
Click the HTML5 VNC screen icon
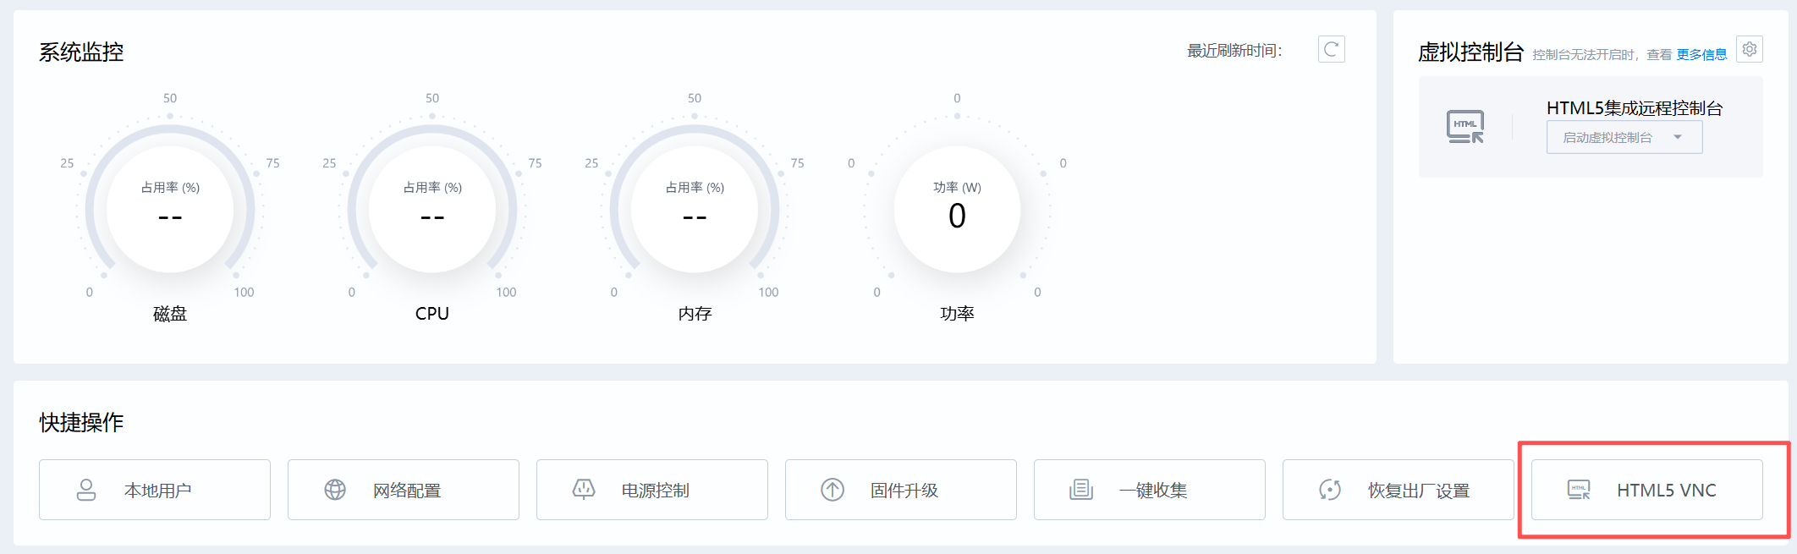[x=1579, y=490]
